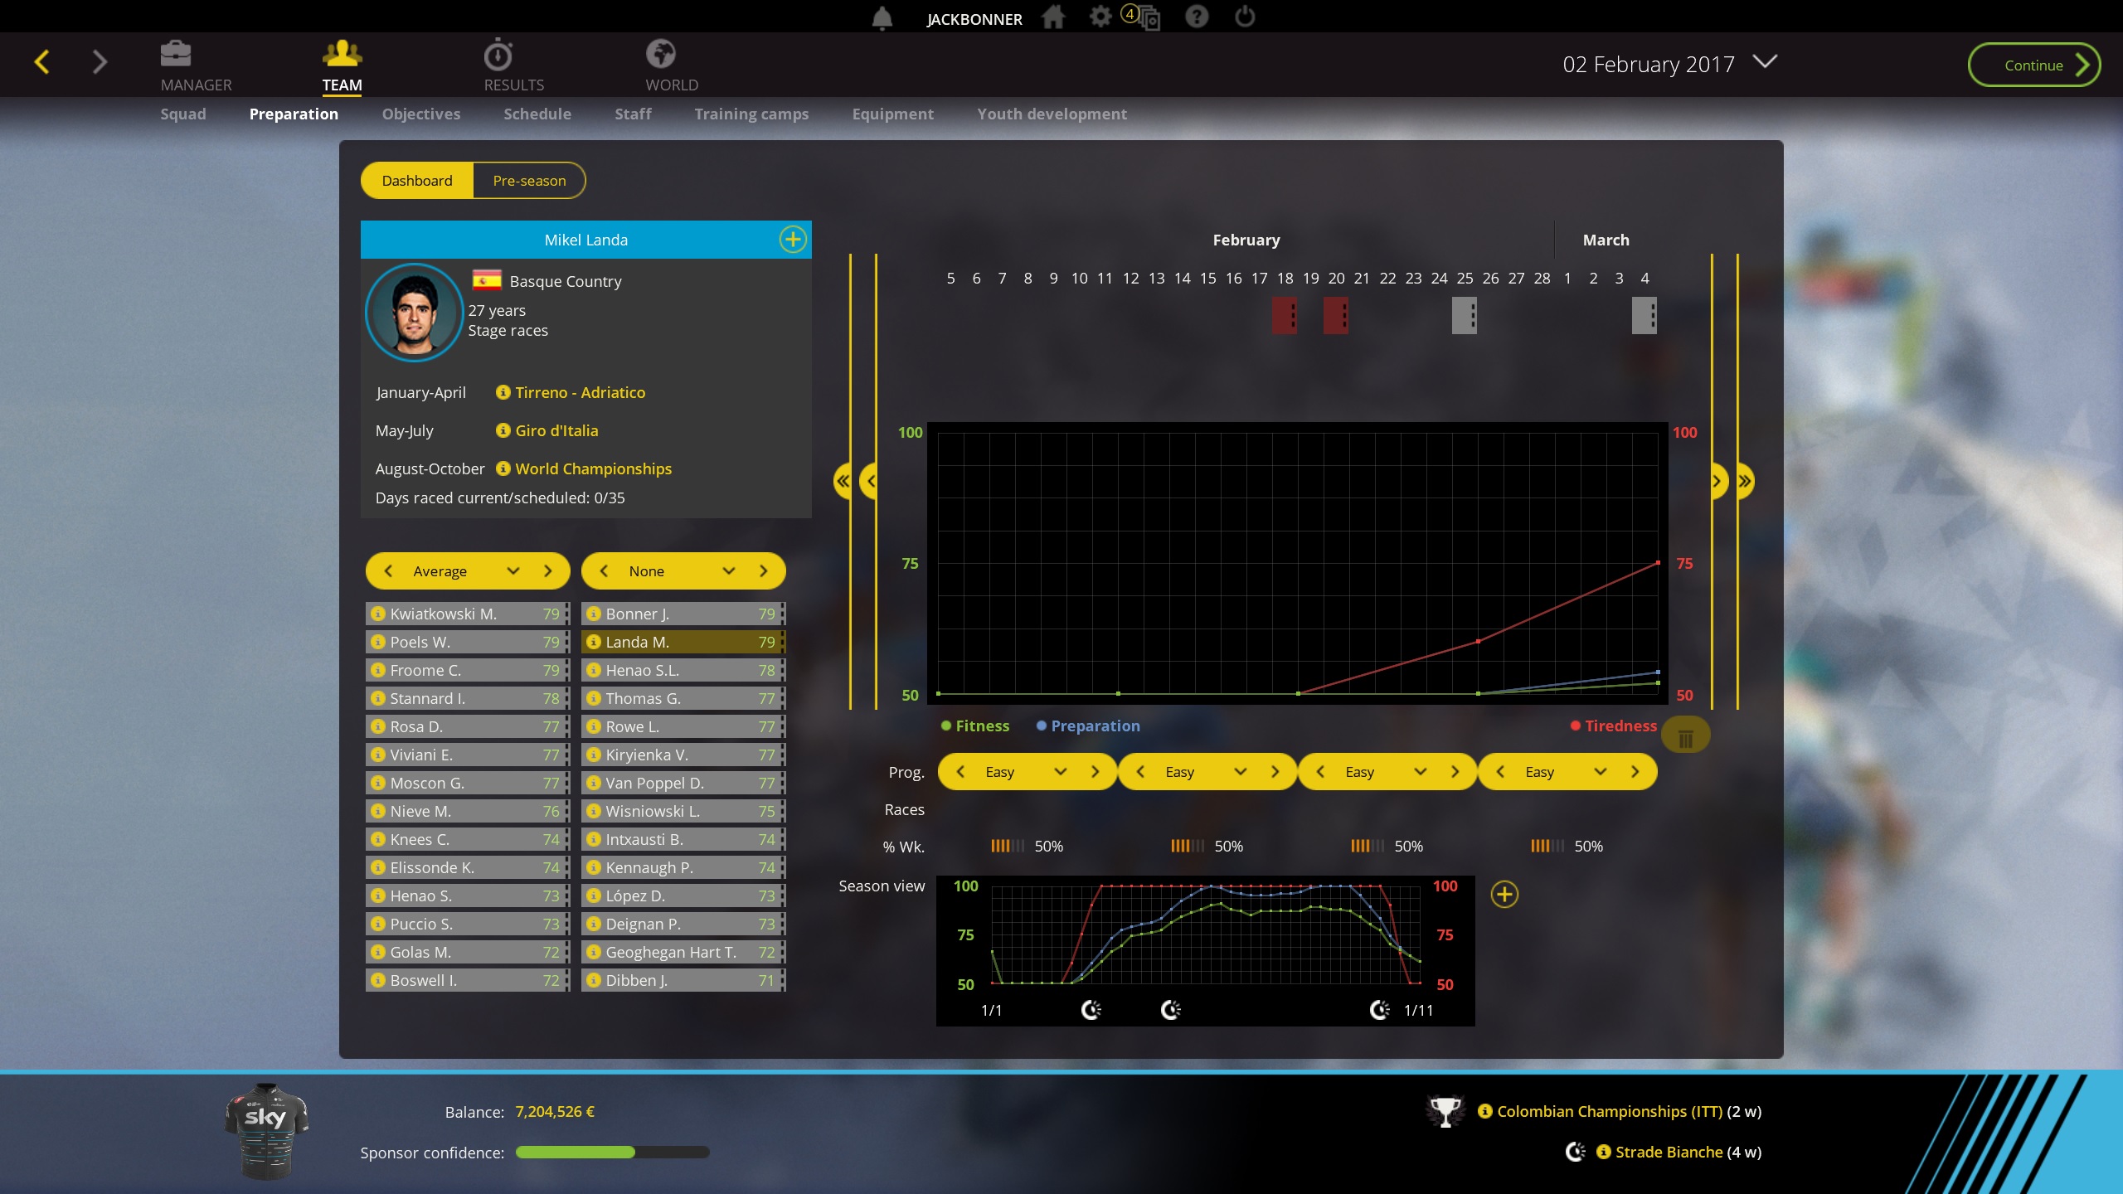Open the Schedule tab
Image resolution: width=2123 pixels, height=1194 pixels.
pos(537,114)
